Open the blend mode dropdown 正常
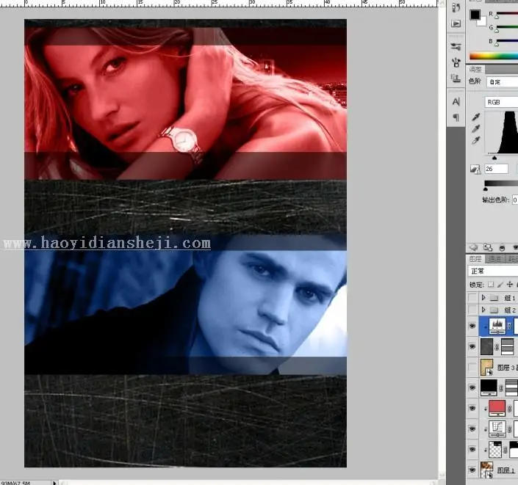518x485 pixels. pyautogui.click(x=493, y=271)
